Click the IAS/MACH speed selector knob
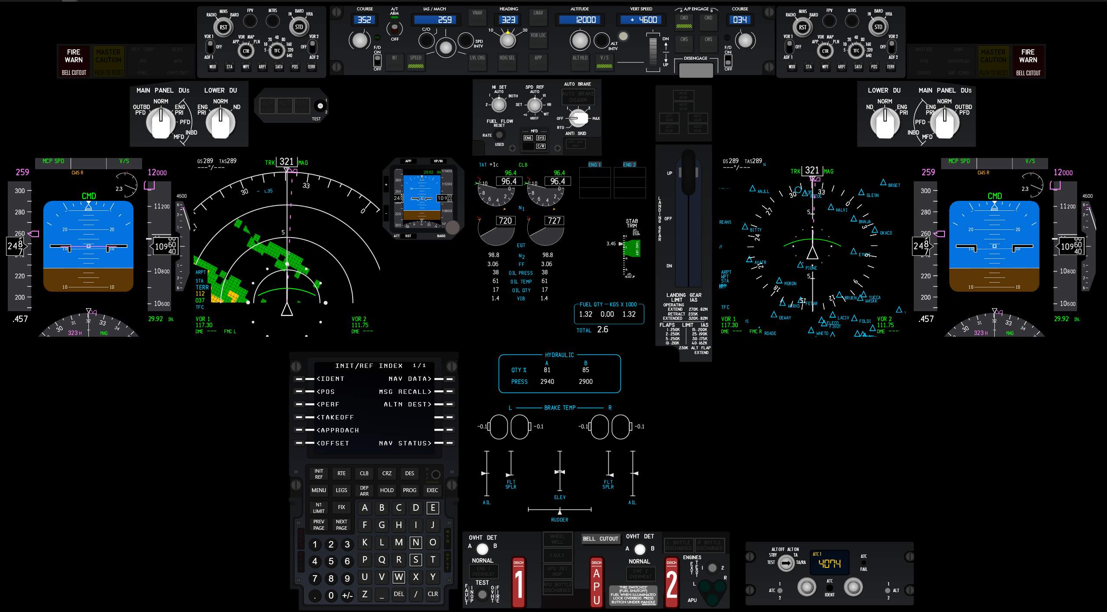Image resolution: width=1107 pixels, height=612 pixels. pyautogui.click(x=446, y=48)
